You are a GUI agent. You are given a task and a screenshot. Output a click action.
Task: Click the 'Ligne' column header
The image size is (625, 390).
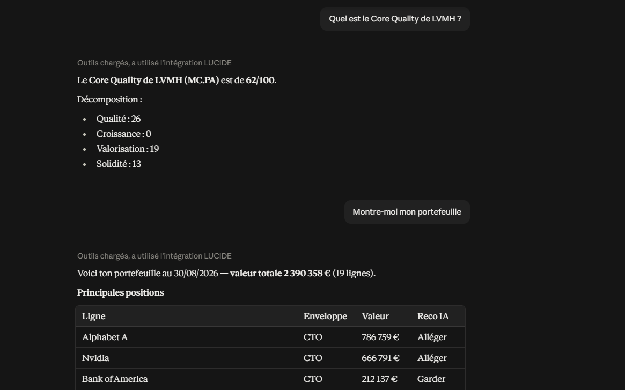[x=94, y=316]
